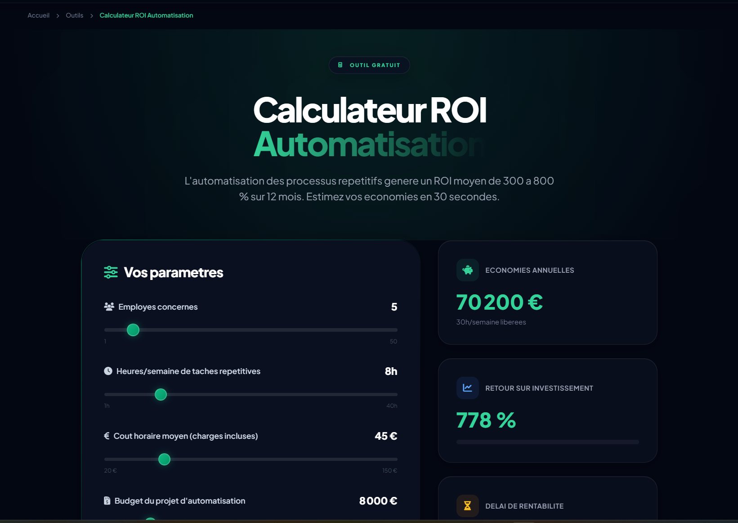Click the Coût horaire moyen slider handle
This screenshot has height=523, width=738.
click(x=164, y=459)
